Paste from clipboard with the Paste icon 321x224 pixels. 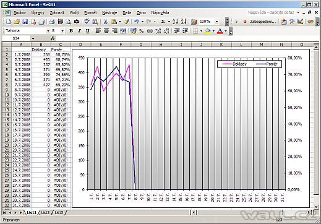point(114,22)
